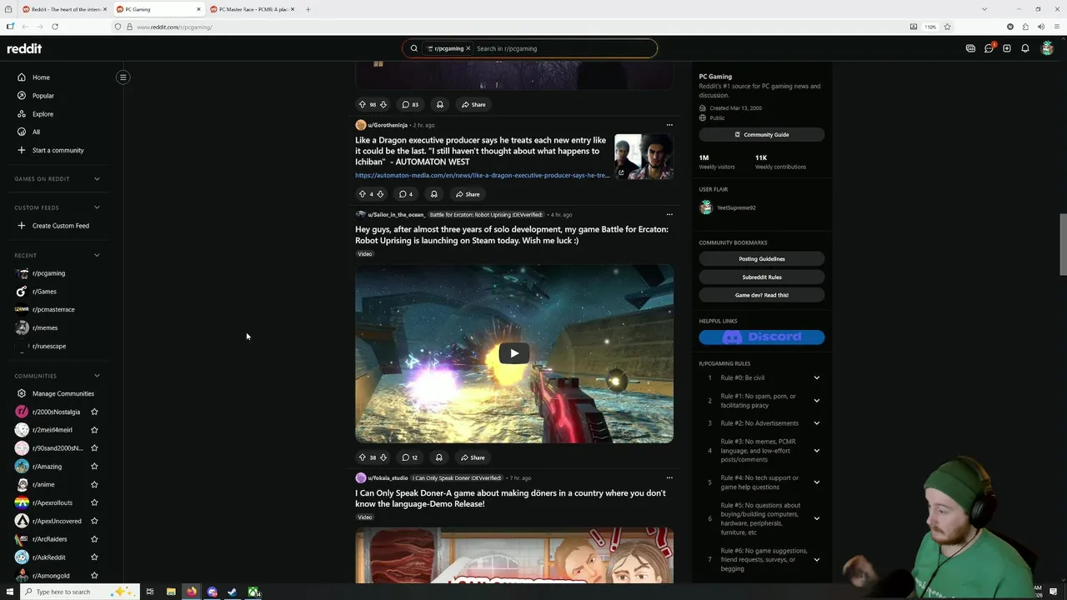Collapse the left navigation sidebar button
Image resolution: width=1067 pixels, height=600 pixels.
coord(123,77)
